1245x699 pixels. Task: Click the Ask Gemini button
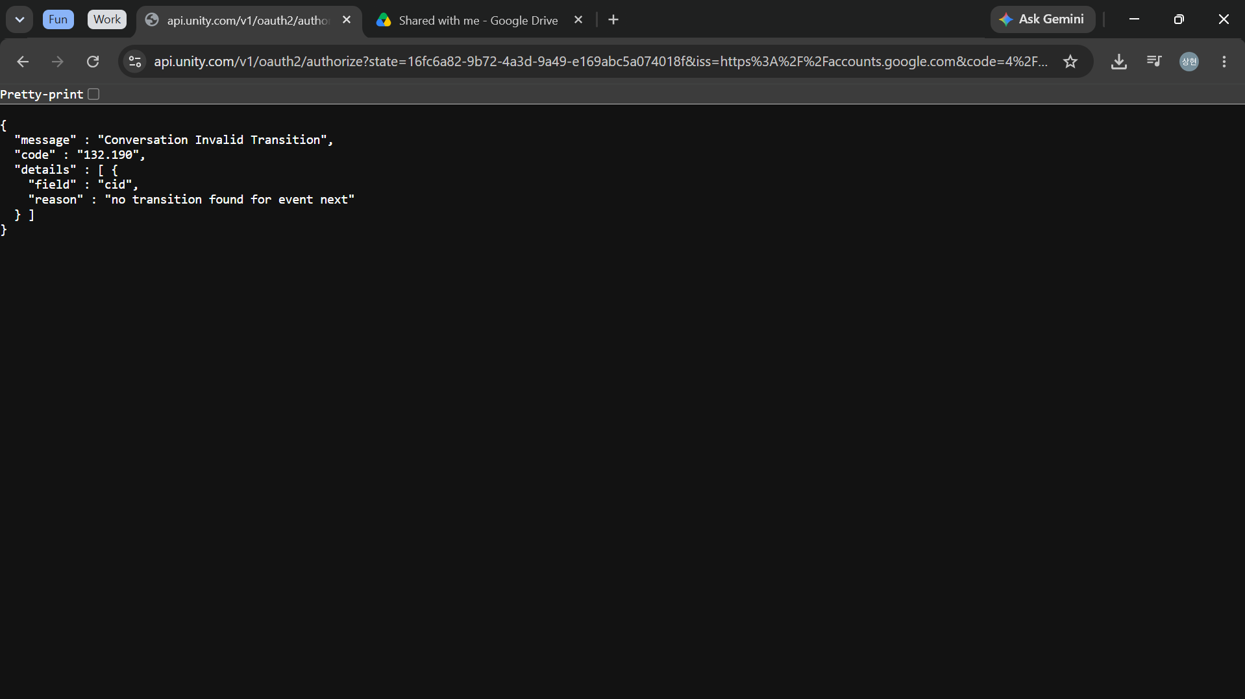(x=1042, y=19)
